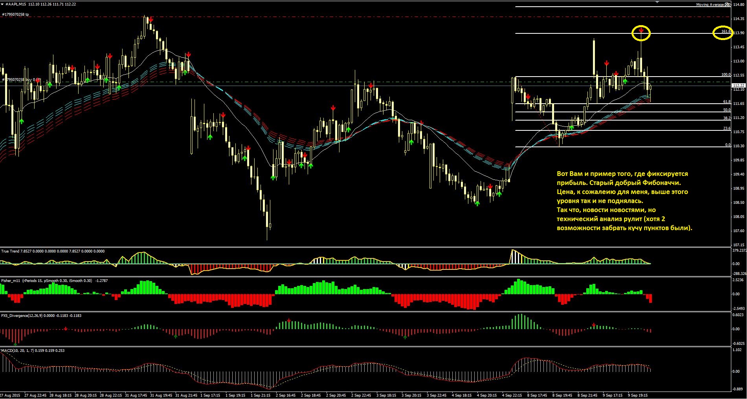Image resolution: width=747 pixels, height=399 pixels.
Task: Select the red sell arrow above the 114.35 peak candle
Action: (151, 19)
